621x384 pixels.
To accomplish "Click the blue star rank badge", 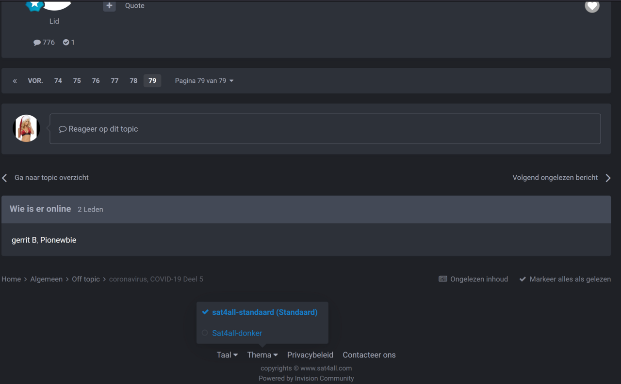I will point(34,5).
